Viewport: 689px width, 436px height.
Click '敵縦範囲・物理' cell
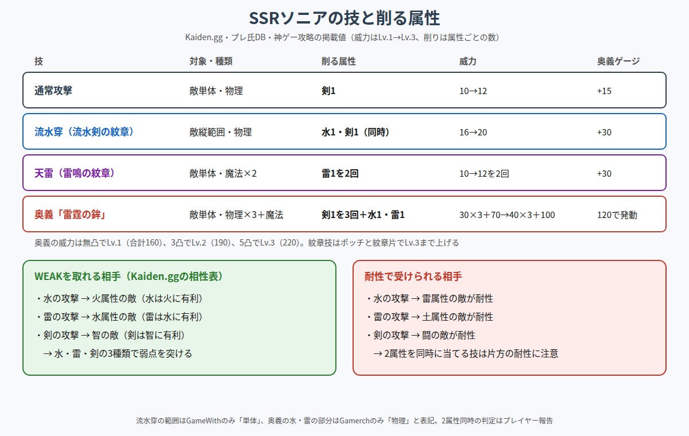[220, 132]
